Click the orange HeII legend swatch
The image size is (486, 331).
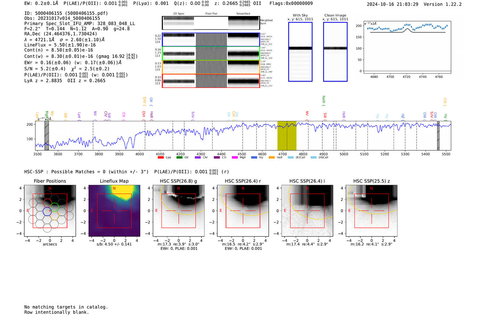coord(272,157)
